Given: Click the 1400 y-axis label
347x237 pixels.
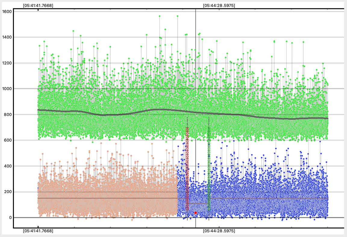Looking at the screenshot, I should pos(7,37).
